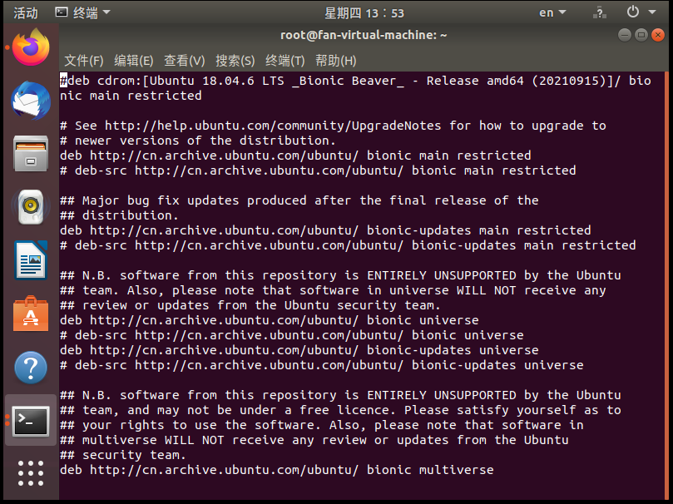Viewport: 673px width, 504px height.
Task: Open Firefox from the dock
Action: [x=31, y=47]
